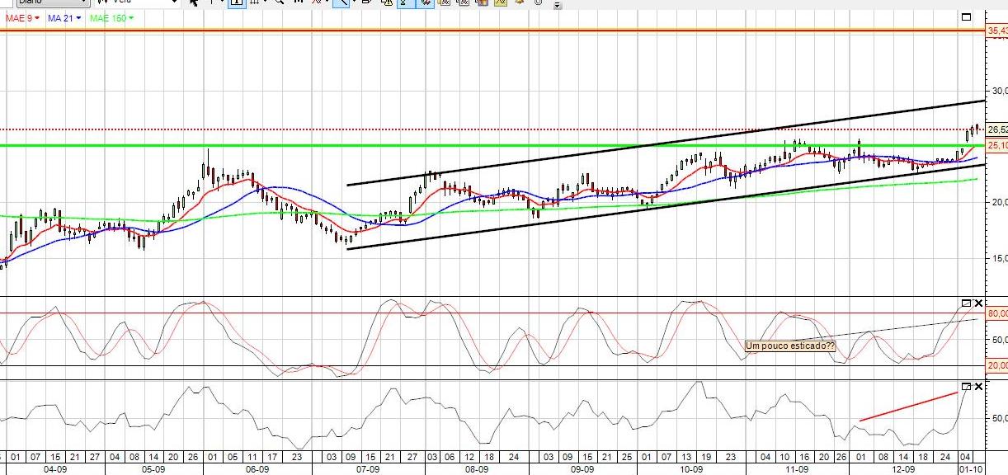Select the red trendline on RSI panel
The height and width of the screenshot is (475, 1008).
(x=909, y=406)
